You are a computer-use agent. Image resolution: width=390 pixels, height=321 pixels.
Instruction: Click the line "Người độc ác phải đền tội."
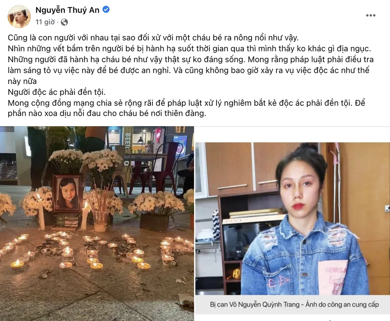(57, 92)
